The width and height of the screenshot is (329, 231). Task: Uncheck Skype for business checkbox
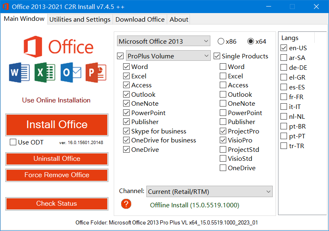coord(126,131)
